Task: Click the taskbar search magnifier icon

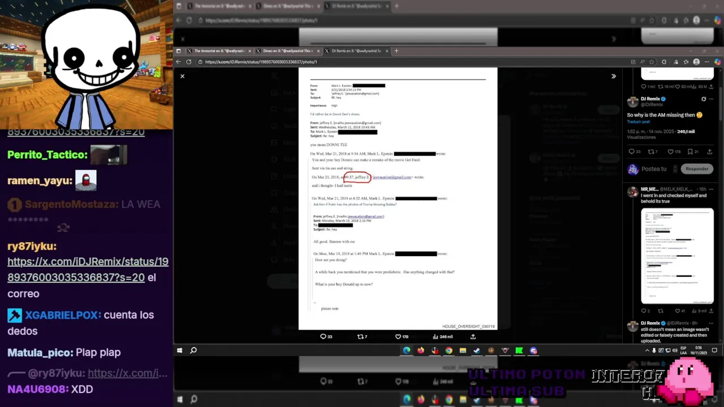Action: click(193, 350)
